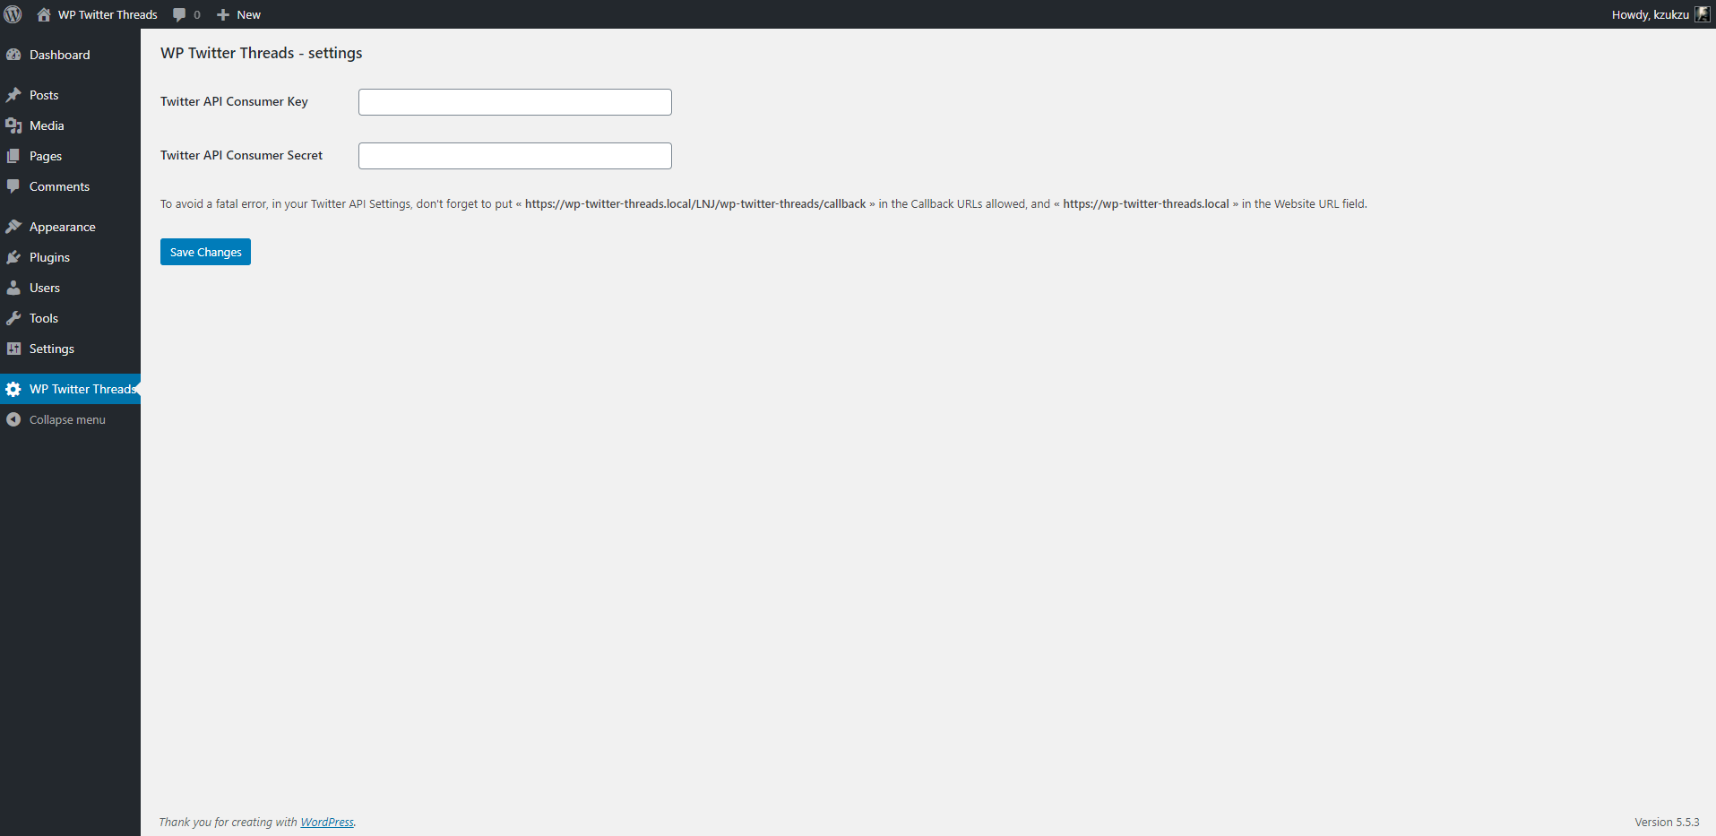
Task: Click the Collapse menu arrow icon
Action: point(13,419)
